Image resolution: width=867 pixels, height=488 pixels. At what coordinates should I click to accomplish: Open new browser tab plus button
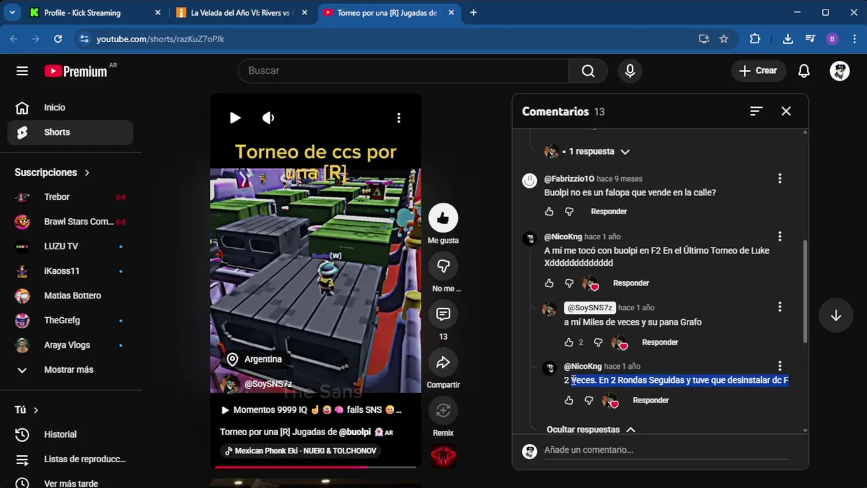click(x=473, y=12)
